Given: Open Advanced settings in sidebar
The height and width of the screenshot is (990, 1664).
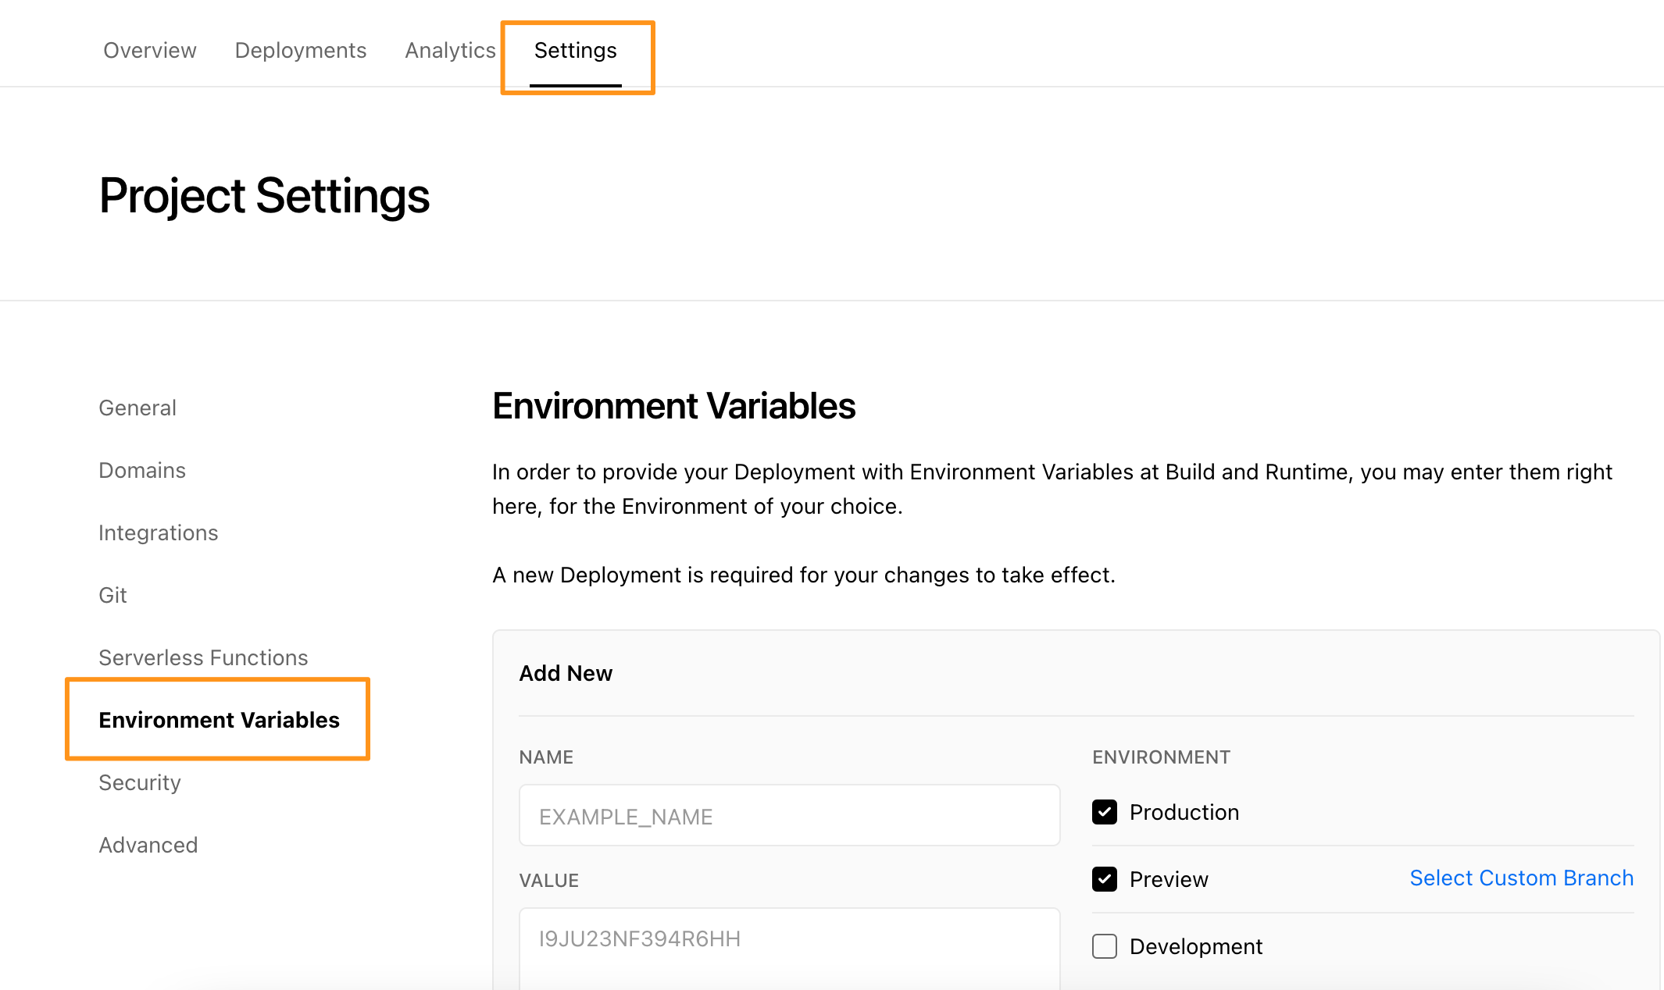Looking at the screenshot, I should [148, 845].
